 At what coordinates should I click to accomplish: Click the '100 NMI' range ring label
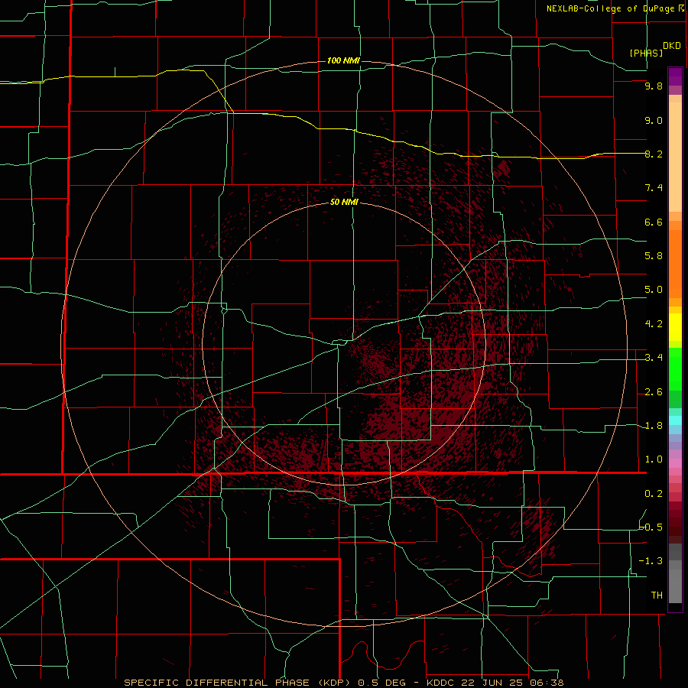pos(343,60)
